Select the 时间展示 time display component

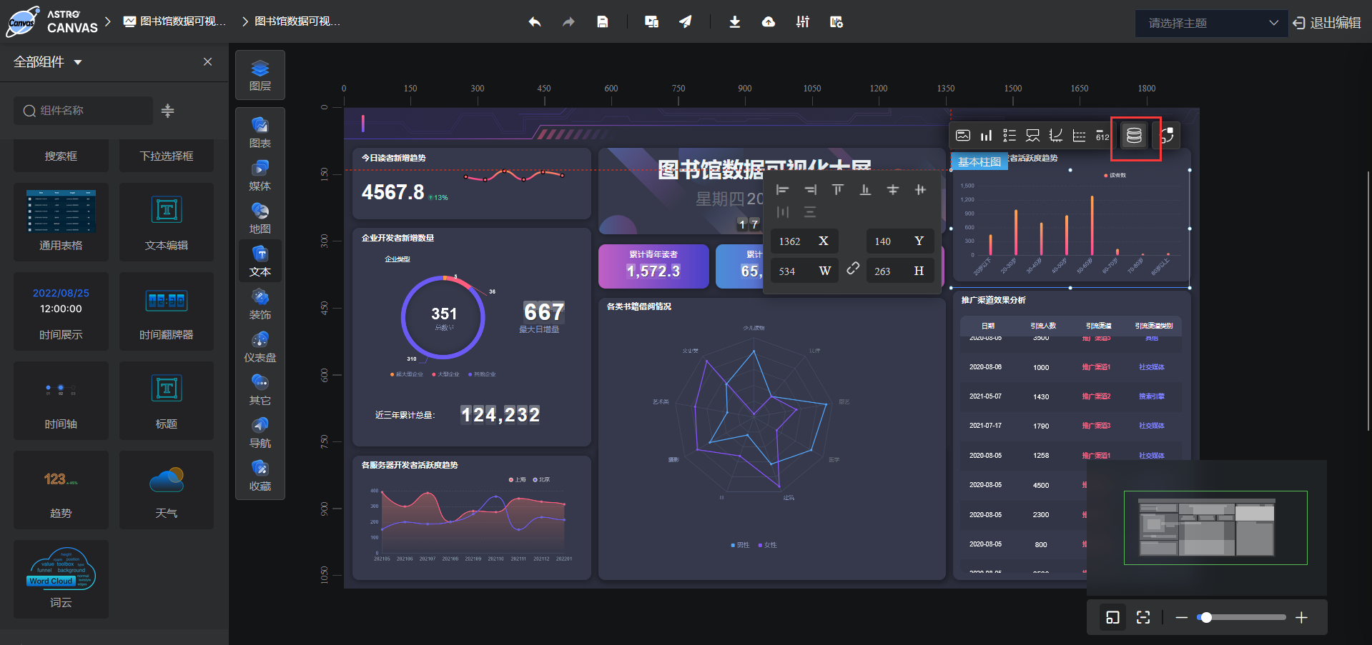[61, 311]
